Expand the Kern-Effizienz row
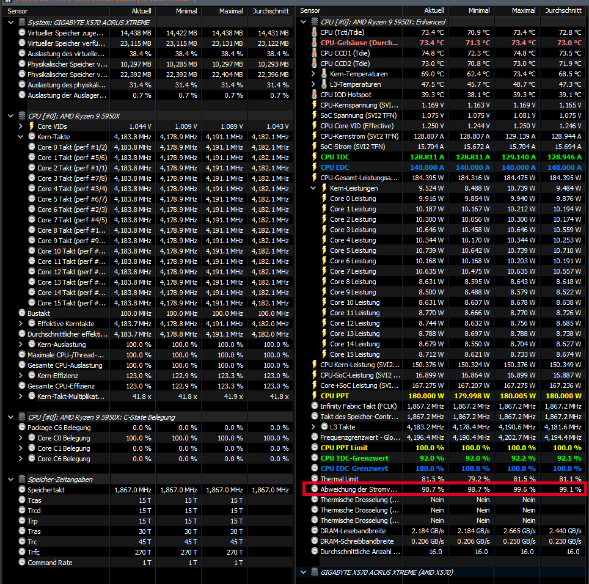The image size is (589, 584). coord(21,376)
